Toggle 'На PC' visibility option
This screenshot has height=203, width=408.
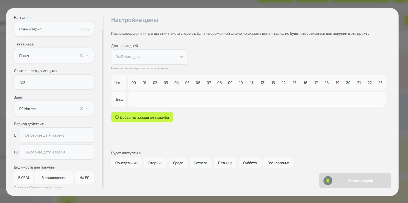(84, 178)
